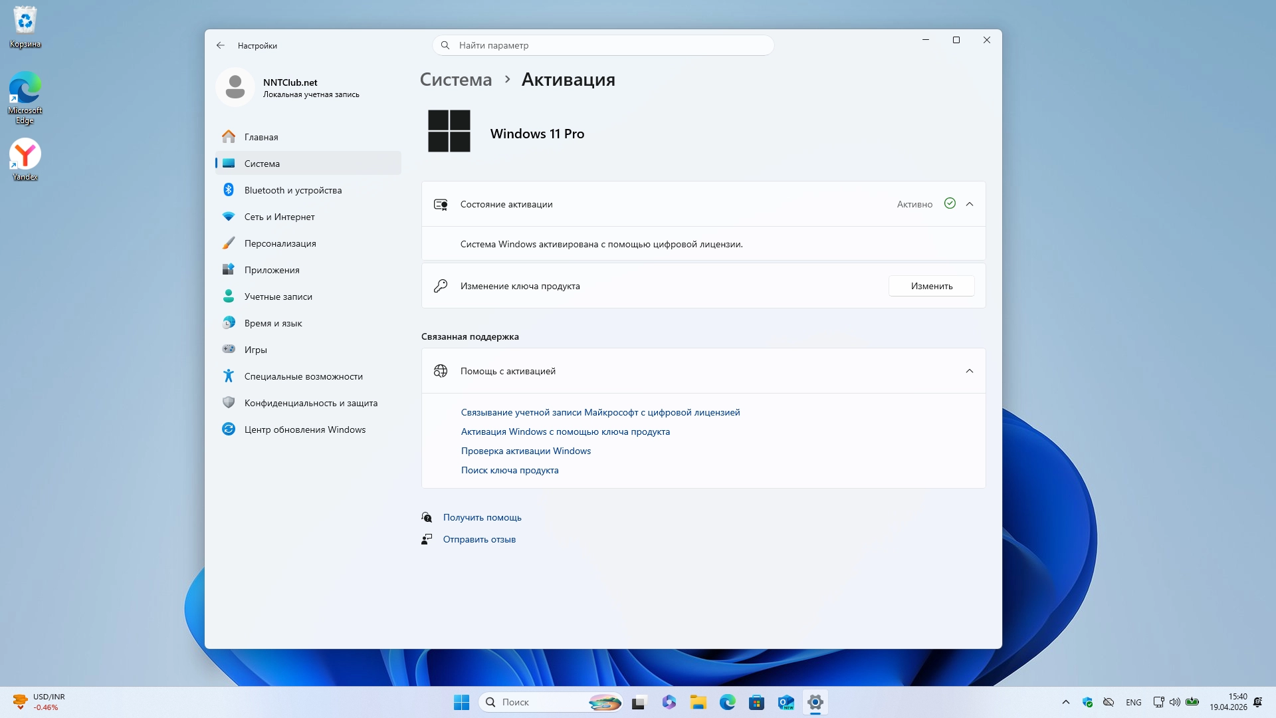Select Главная in sidebar

(261, 137)
